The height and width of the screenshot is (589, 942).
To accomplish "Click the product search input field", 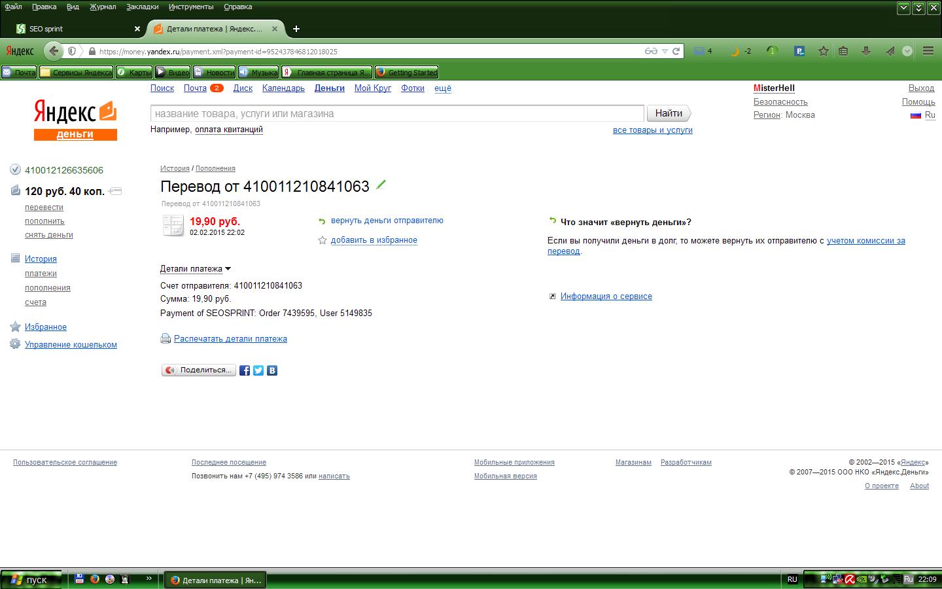I will pos(397,113).
